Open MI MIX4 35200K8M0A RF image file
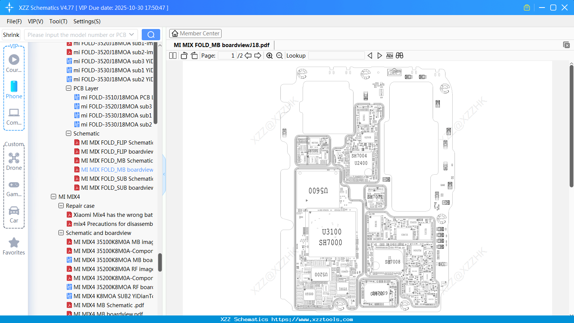Screen dimensions: 574x323 110,269
